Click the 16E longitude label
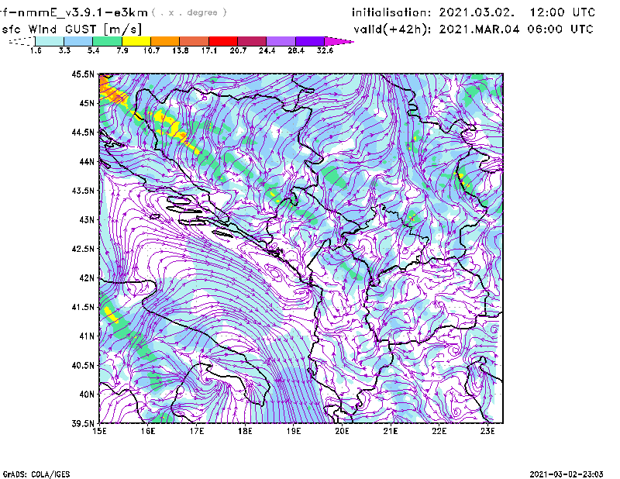Image resolution: width=620 pixels, height=479 pixels. [x=148, y=431]
